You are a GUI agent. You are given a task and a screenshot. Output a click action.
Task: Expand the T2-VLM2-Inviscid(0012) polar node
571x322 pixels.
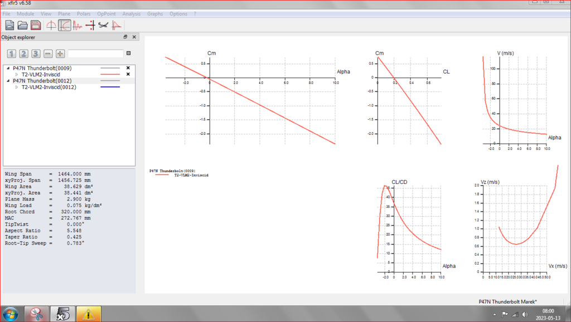coord(17,87)
